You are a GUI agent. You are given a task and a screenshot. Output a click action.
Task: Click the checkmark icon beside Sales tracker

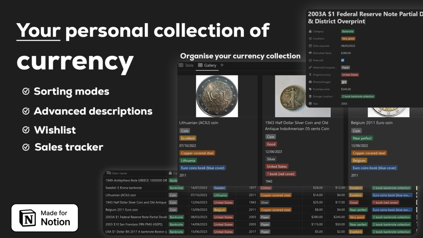[x=26, y=147]
